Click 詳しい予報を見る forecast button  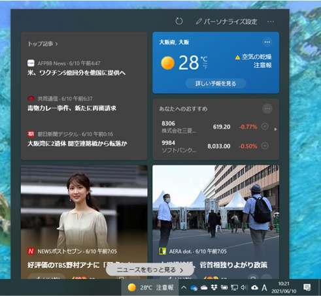216,84
